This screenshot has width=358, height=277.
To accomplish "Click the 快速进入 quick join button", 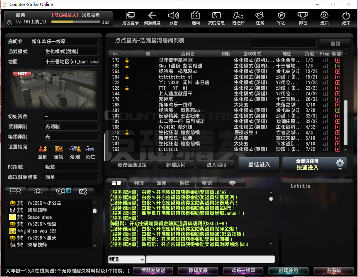I will 308,164.
